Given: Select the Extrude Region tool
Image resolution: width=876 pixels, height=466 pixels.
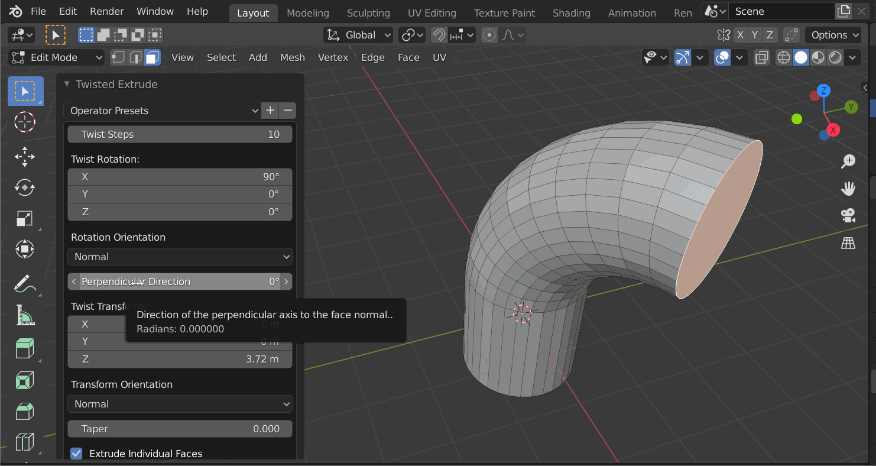Looking at the screenshot, I should tap(25, 350).
